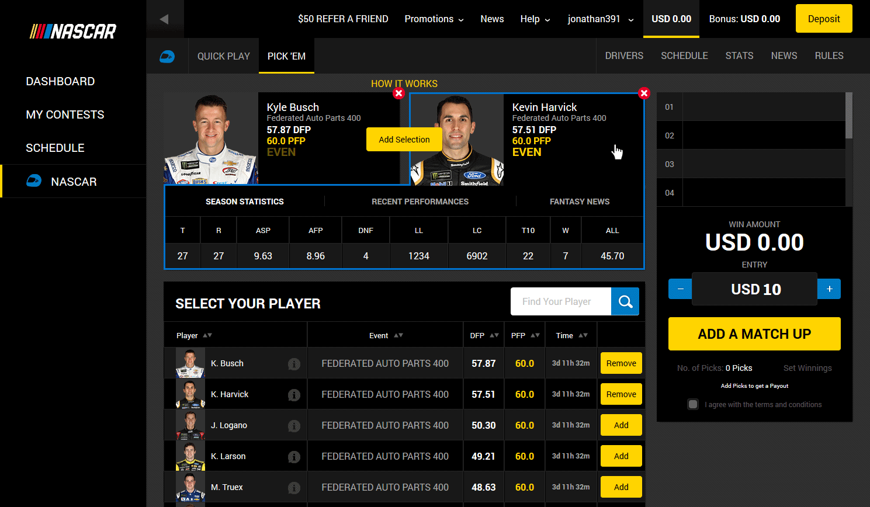Select pick slot 01 row
The height and width of the screenshot is (507, 870).
click(751, 107)
